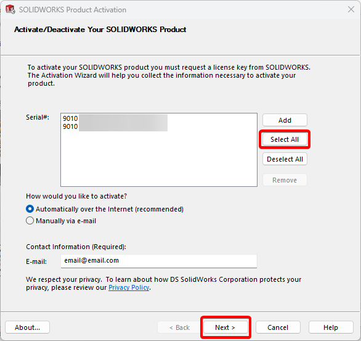The image size is (361, 341).
Task: Open Help for activation wizard
Action: [x=331, y=327]
